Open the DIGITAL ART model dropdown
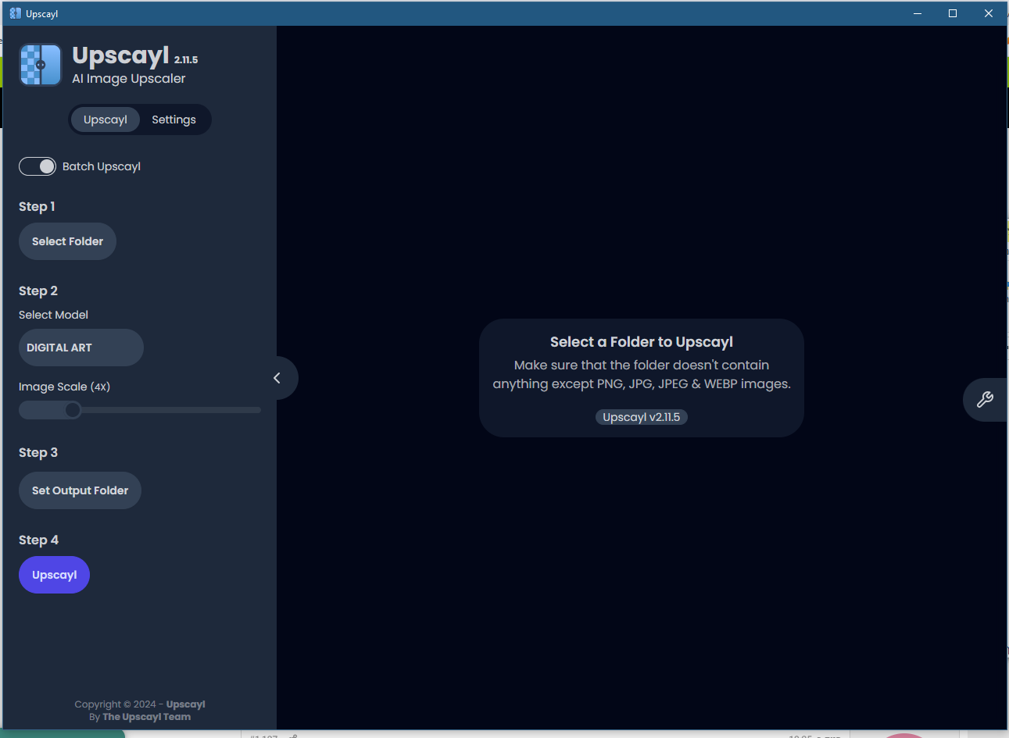1009x738 pixels. coord(81,348)
